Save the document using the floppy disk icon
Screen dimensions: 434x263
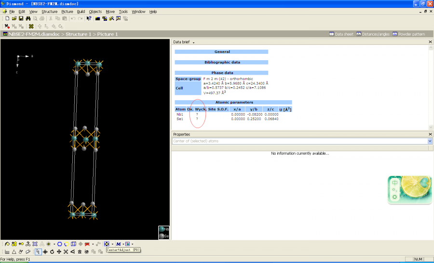click(21, 18)
